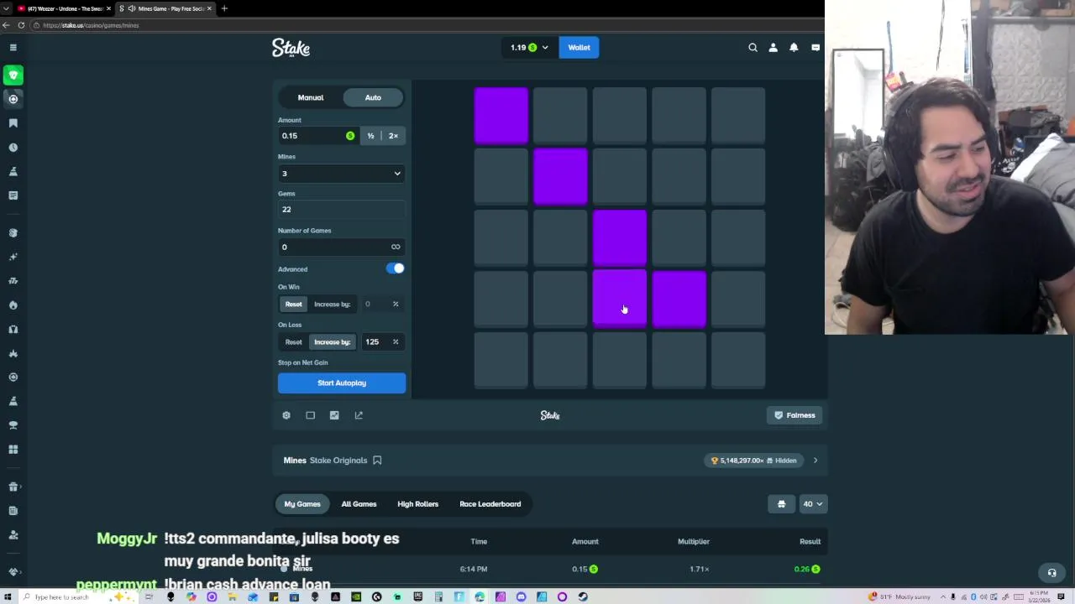Toggle theatre mode square icon

pos(310,415)
